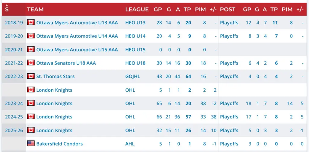Click the Canada flag next to Ottawa Senators U18 AAA
The height and width of the screenshot is (152, 309).
31,63
